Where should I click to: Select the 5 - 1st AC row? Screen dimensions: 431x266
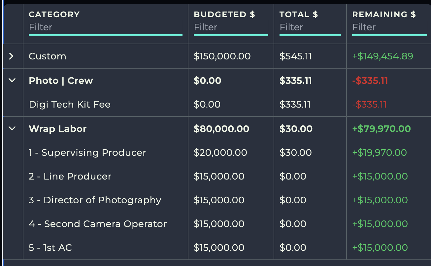click(50, 248)
